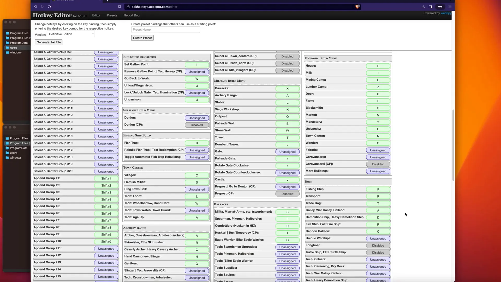The image size is (501, 282).
Task: Change the Fishing Ship hotkey F
Action: click(378, 190)
